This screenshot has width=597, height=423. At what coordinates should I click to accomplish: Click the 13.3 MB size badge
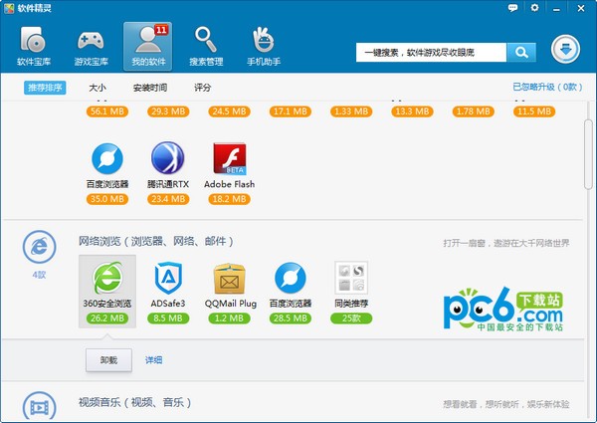(x=412, y=111)
